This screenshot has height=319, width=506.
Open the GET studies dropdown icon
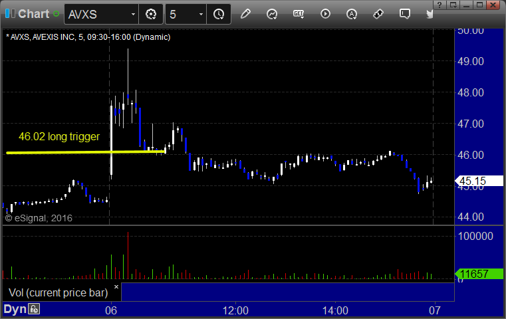coord(299,14)
